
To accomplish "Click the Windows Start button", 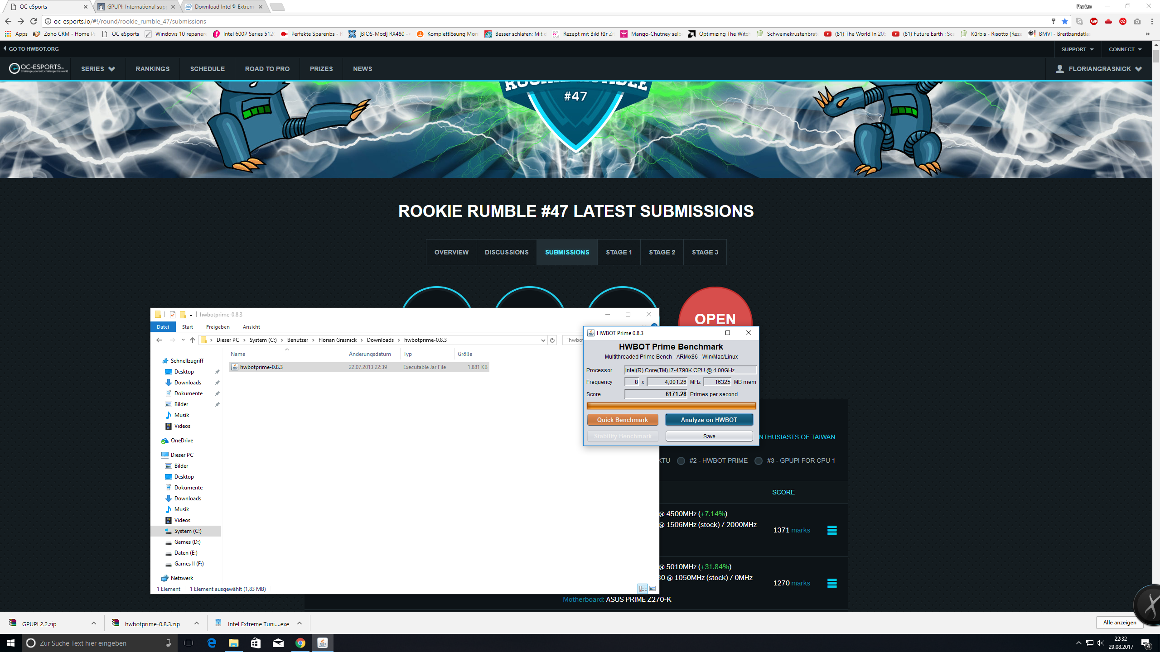I will point(11,643).
